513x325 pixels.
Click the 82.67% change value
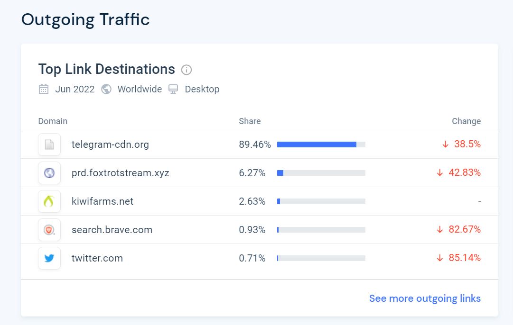coord(465,229)
